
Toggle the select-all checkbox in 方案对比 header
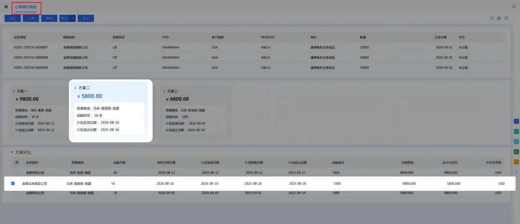pos(17,162)
